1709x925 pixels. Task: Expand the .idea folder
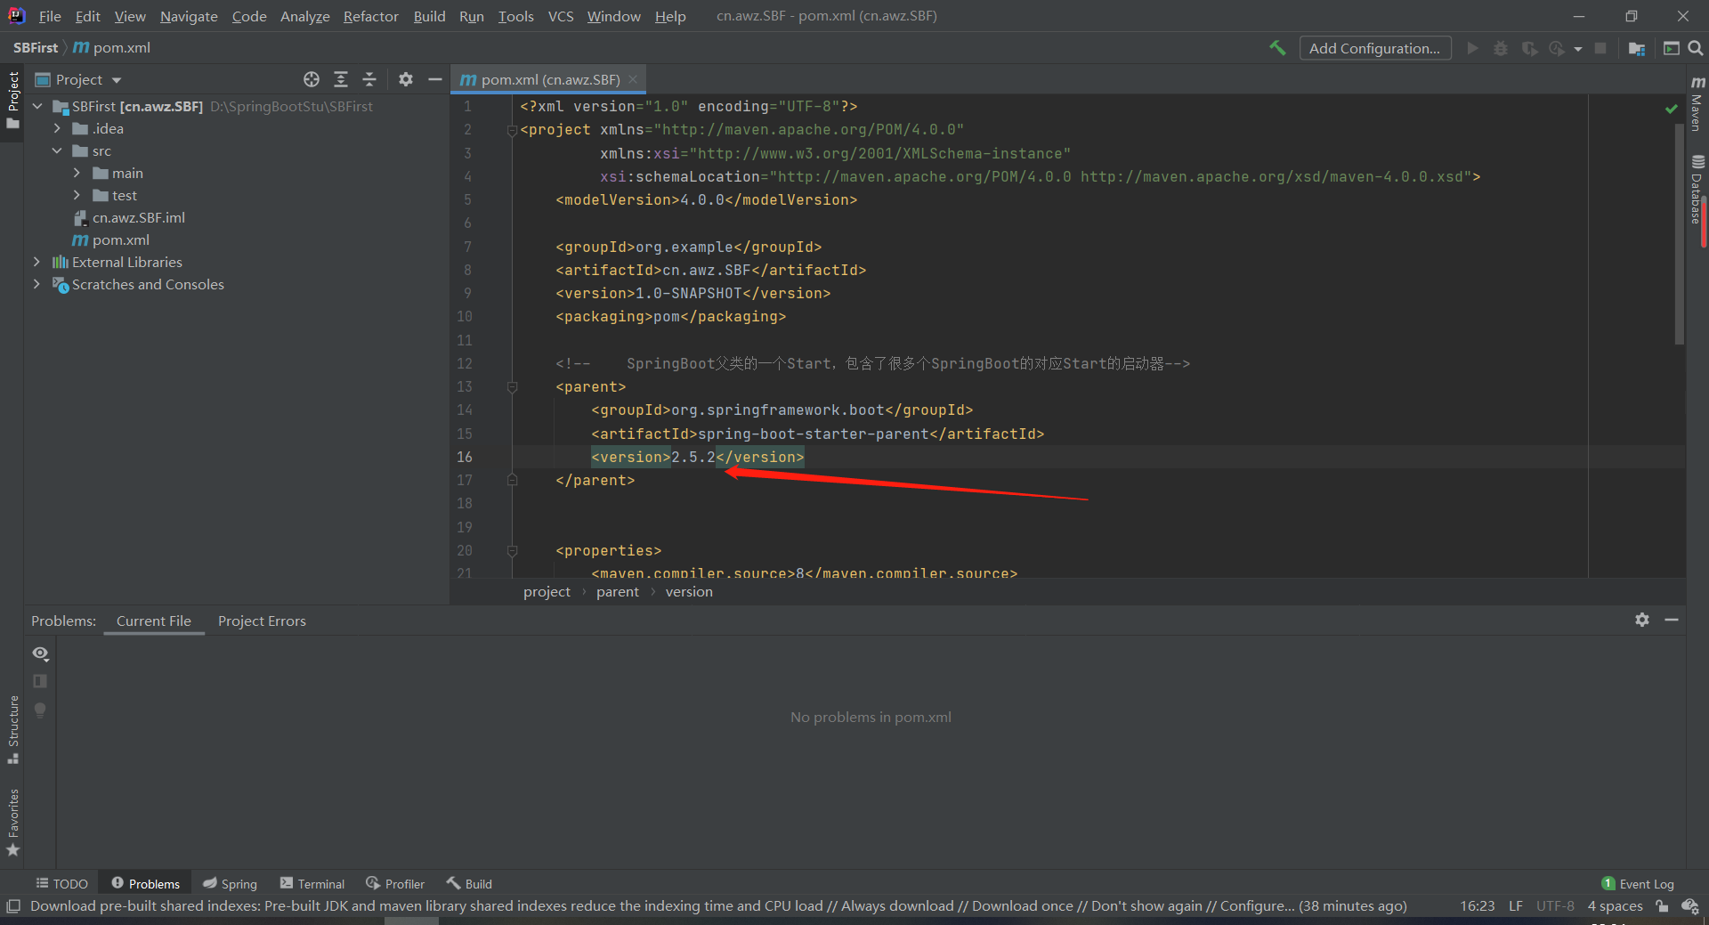[x=57, y=128]
